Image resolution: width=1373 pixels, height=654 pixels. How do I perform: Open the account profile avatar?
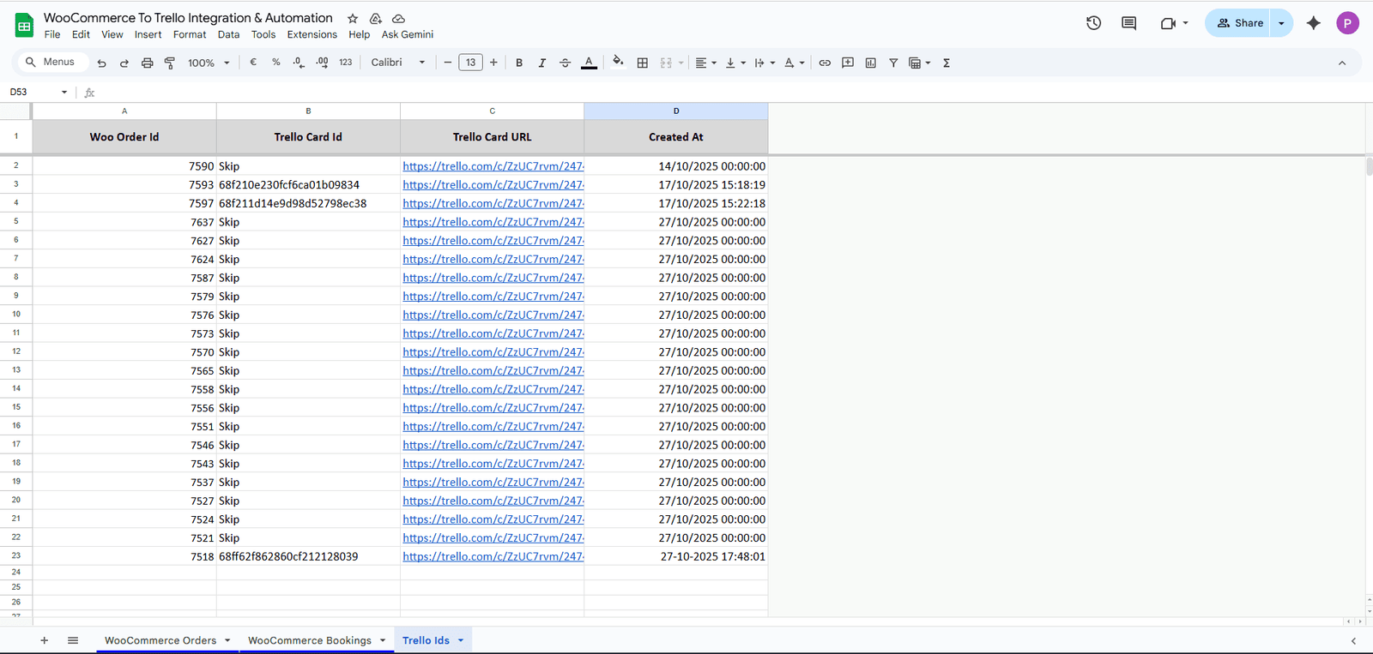1347,23
